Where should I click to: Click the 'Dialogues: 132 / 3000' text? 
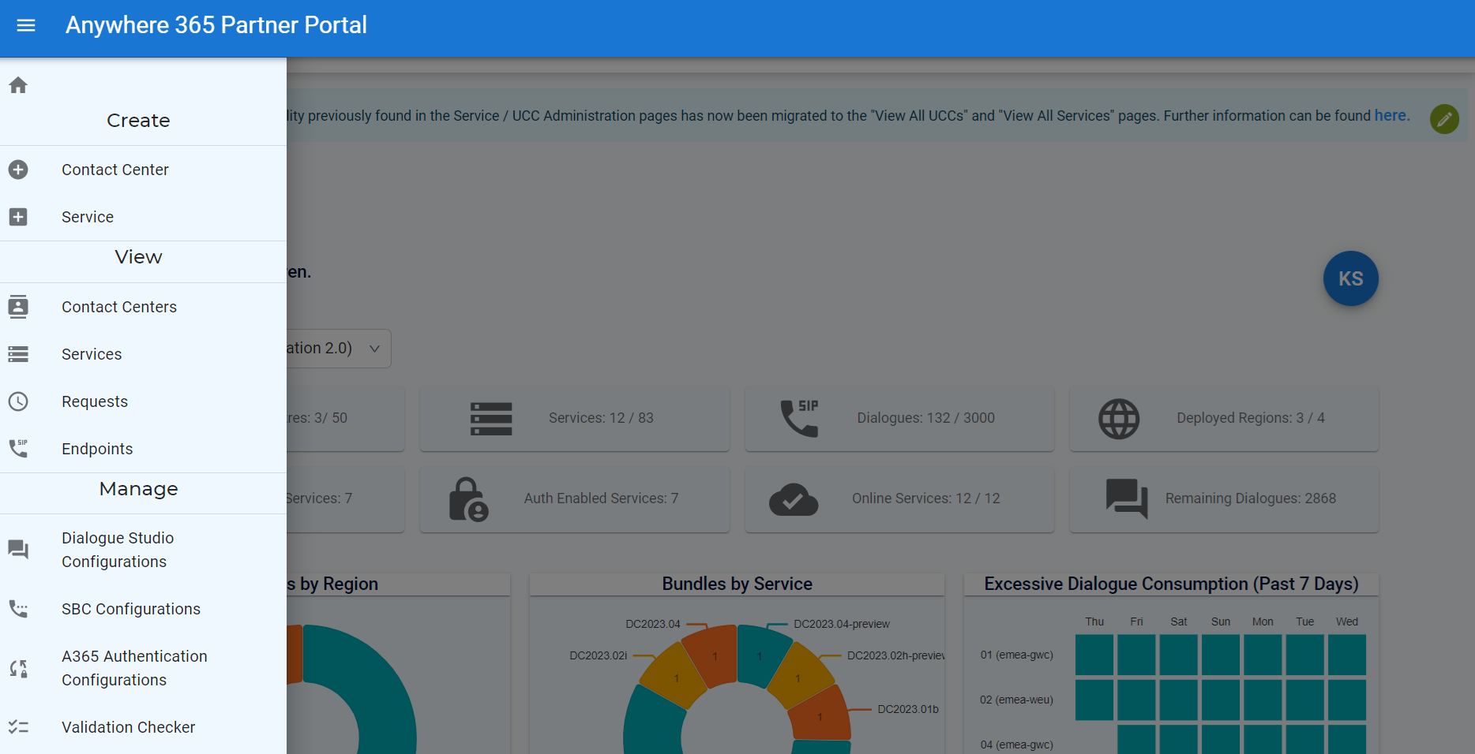925,418
